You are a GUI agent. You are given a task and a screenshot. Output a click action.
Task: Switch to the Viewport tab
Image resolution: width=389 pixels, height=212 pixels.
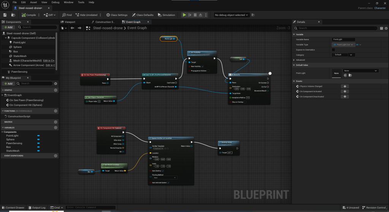(70, 22)
